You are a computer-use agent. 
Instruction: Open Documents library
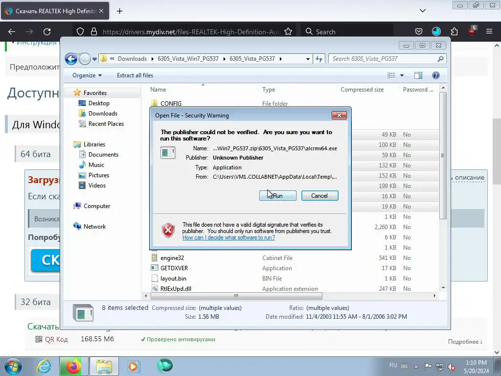[103, 155]
